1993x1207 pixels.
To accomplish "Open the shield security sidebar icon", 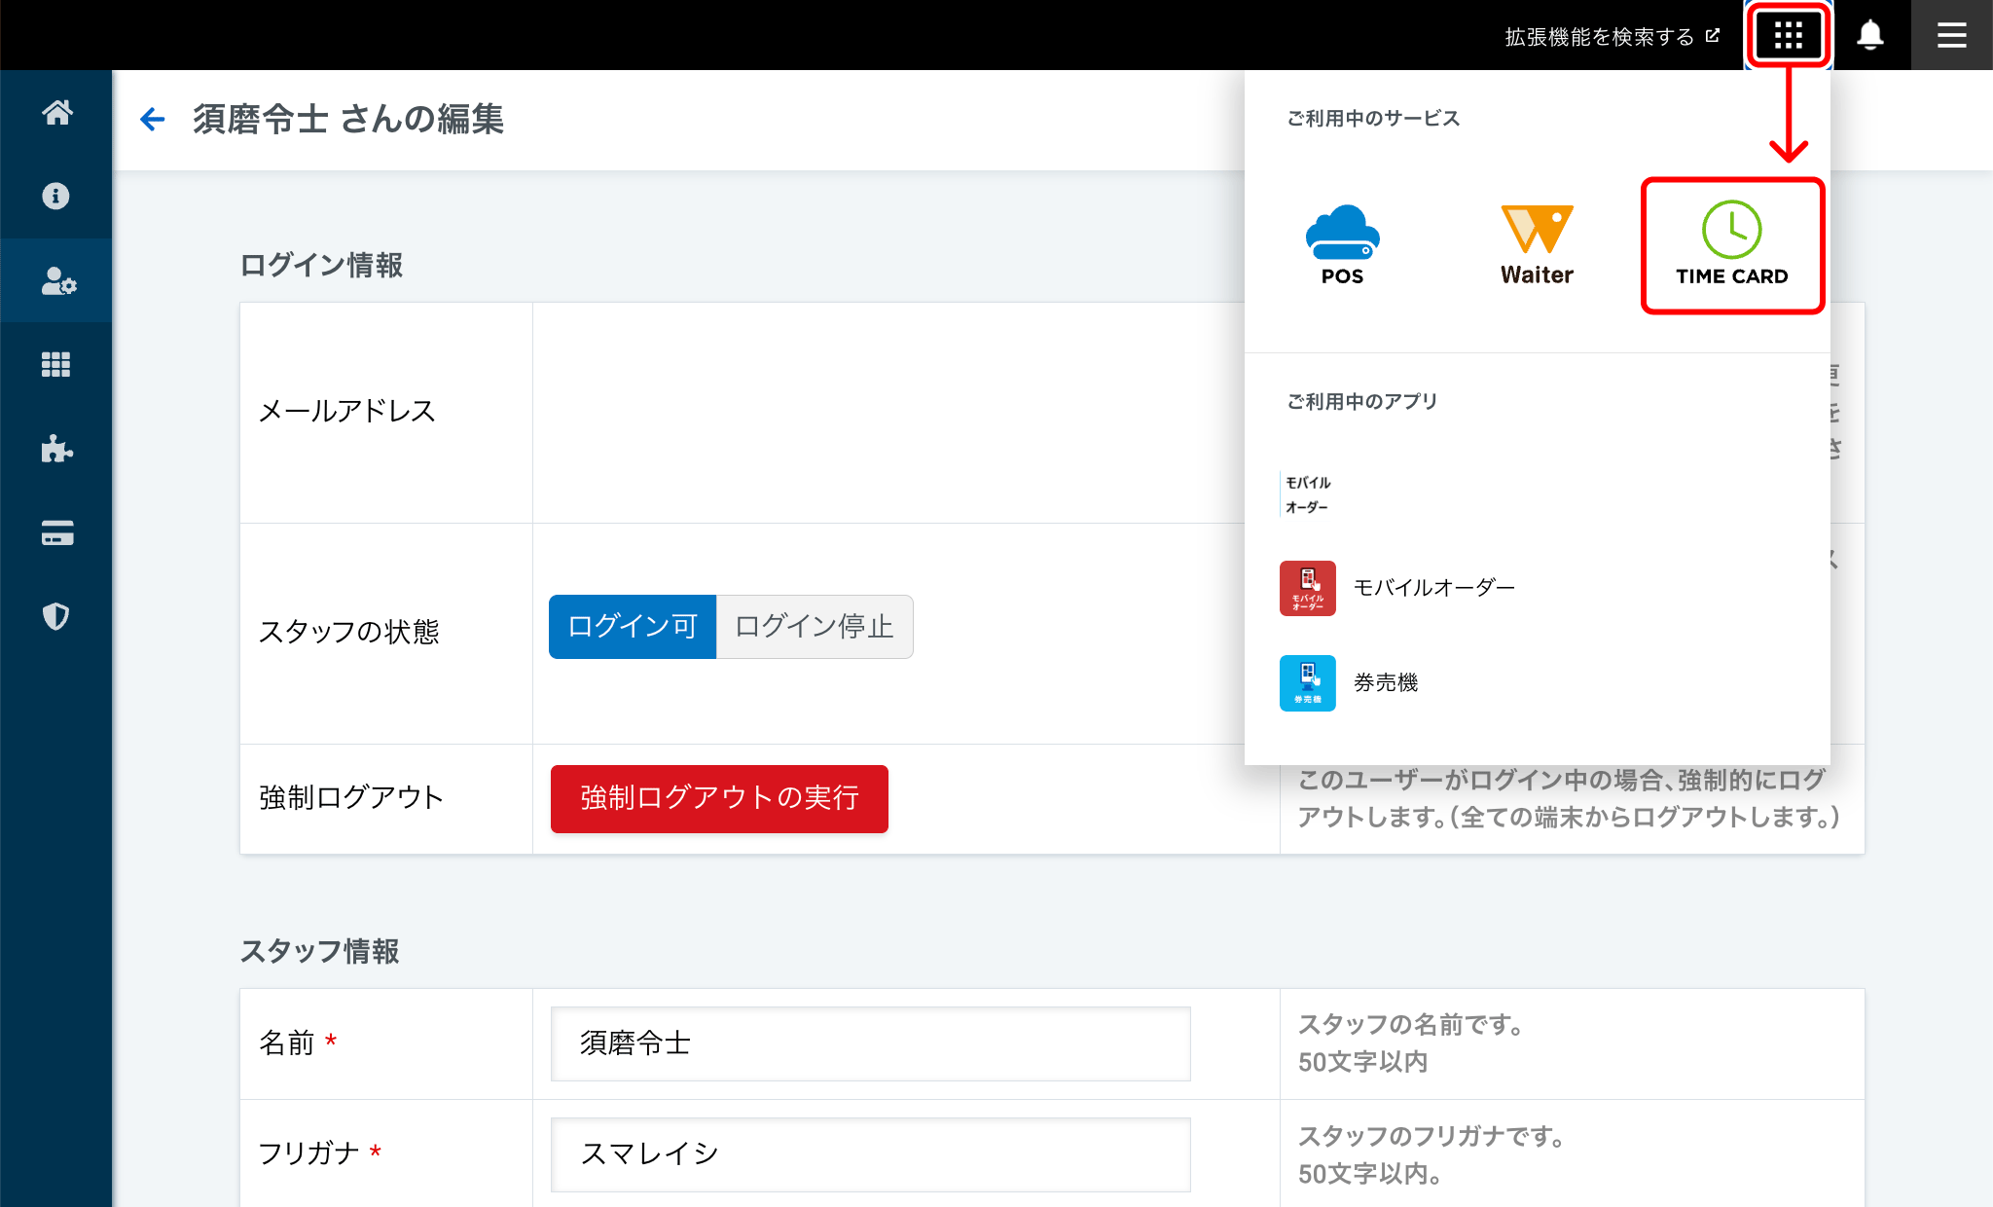I will coord(56,616).
